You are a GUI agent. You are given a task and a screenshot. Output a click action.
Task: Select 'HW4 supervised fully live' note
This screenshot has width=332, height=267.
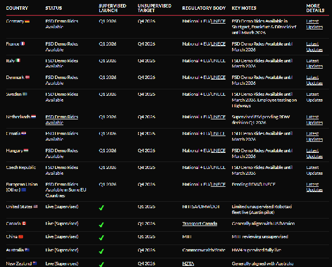[256, 250]
